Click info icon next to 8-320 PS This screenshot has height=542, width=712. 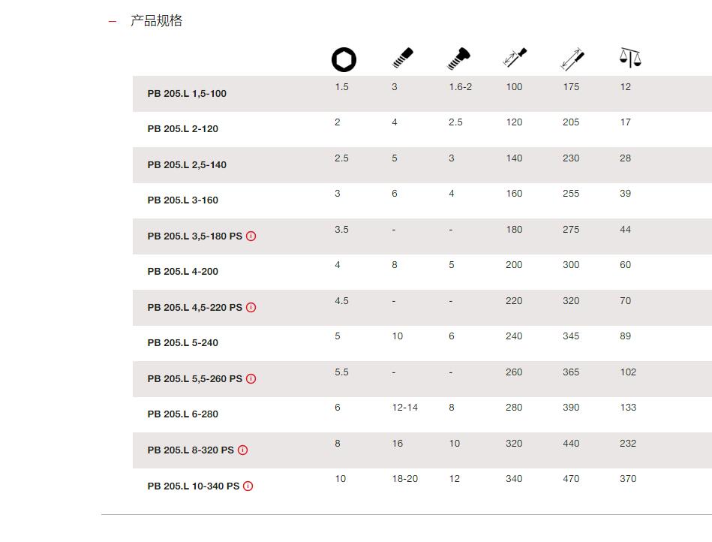[x=243, y=450]
